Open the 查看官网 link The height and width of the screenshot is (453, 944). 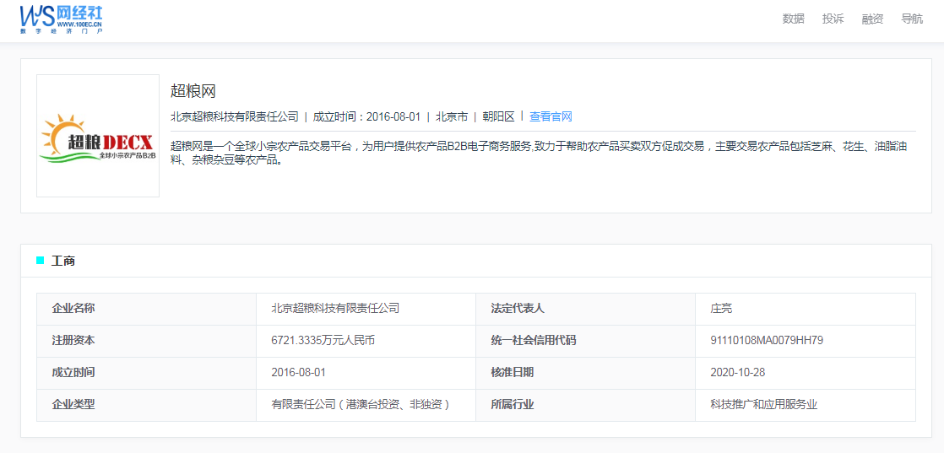[551, 116]
